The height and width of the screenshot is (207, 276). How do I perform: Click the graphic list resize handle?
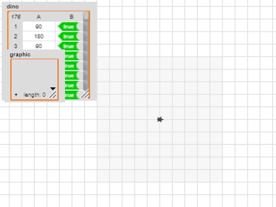[x=52, y=95]
